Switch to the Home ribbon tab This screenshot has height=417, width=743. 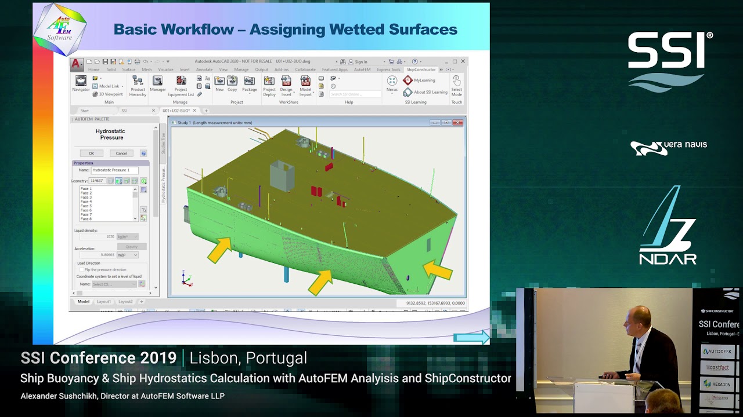point(93,69)
